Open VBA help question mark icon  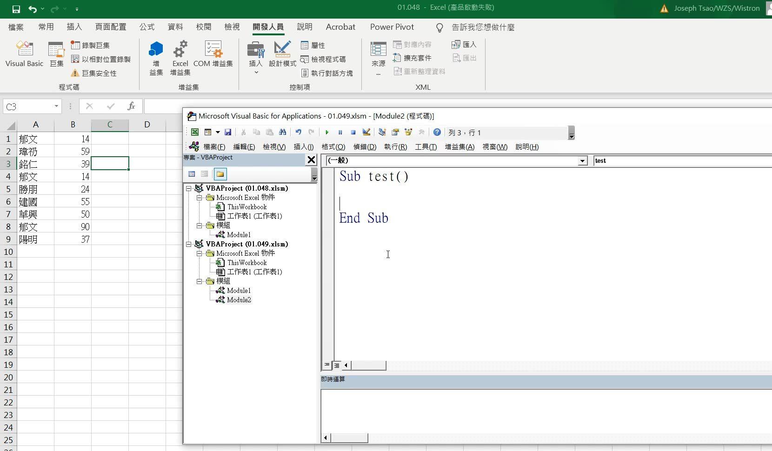(x=437, y=132)
